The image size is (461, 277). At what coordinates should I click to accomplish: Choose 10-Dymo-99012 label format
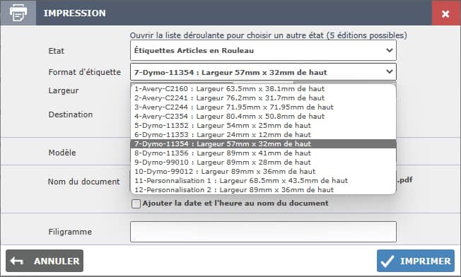(263, 171)
